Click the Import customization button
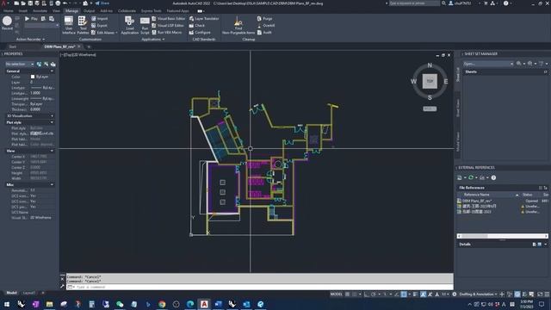Viewport: 551px width, 310px height. tap(100, 19)
